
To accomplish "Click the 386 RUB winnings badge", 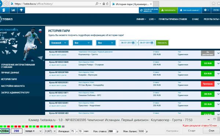I will [208, 94].
